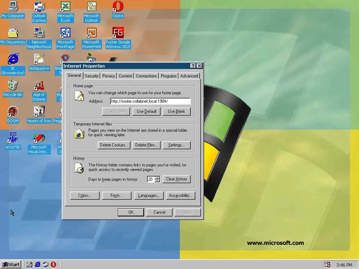Screen dimensions: 359x269
Task: Launch Internet Explorer from quick launch bar
Action: [x=38, y=264]
